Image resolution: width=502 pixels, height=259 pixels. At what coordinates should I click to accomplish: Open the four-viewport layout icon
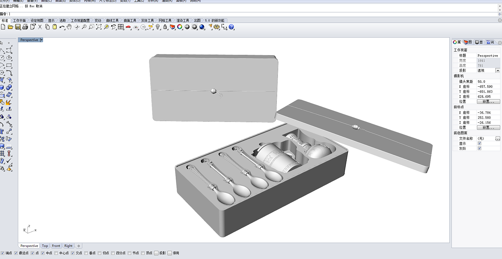click(x=121, y=27)
